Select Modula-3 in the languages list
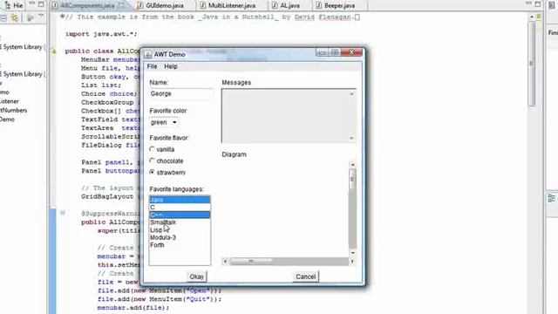This screenshot has height=314, width=558. coord(180,237)
